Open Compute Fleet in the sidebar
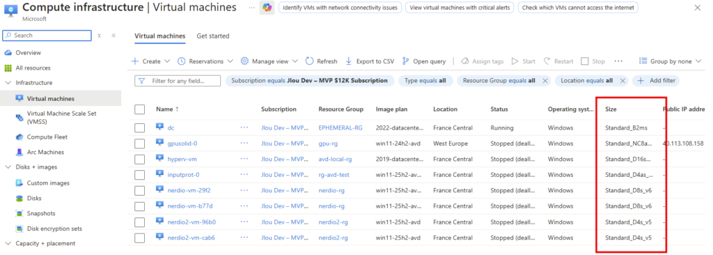 pyautogui.click(x=47, y=137)
